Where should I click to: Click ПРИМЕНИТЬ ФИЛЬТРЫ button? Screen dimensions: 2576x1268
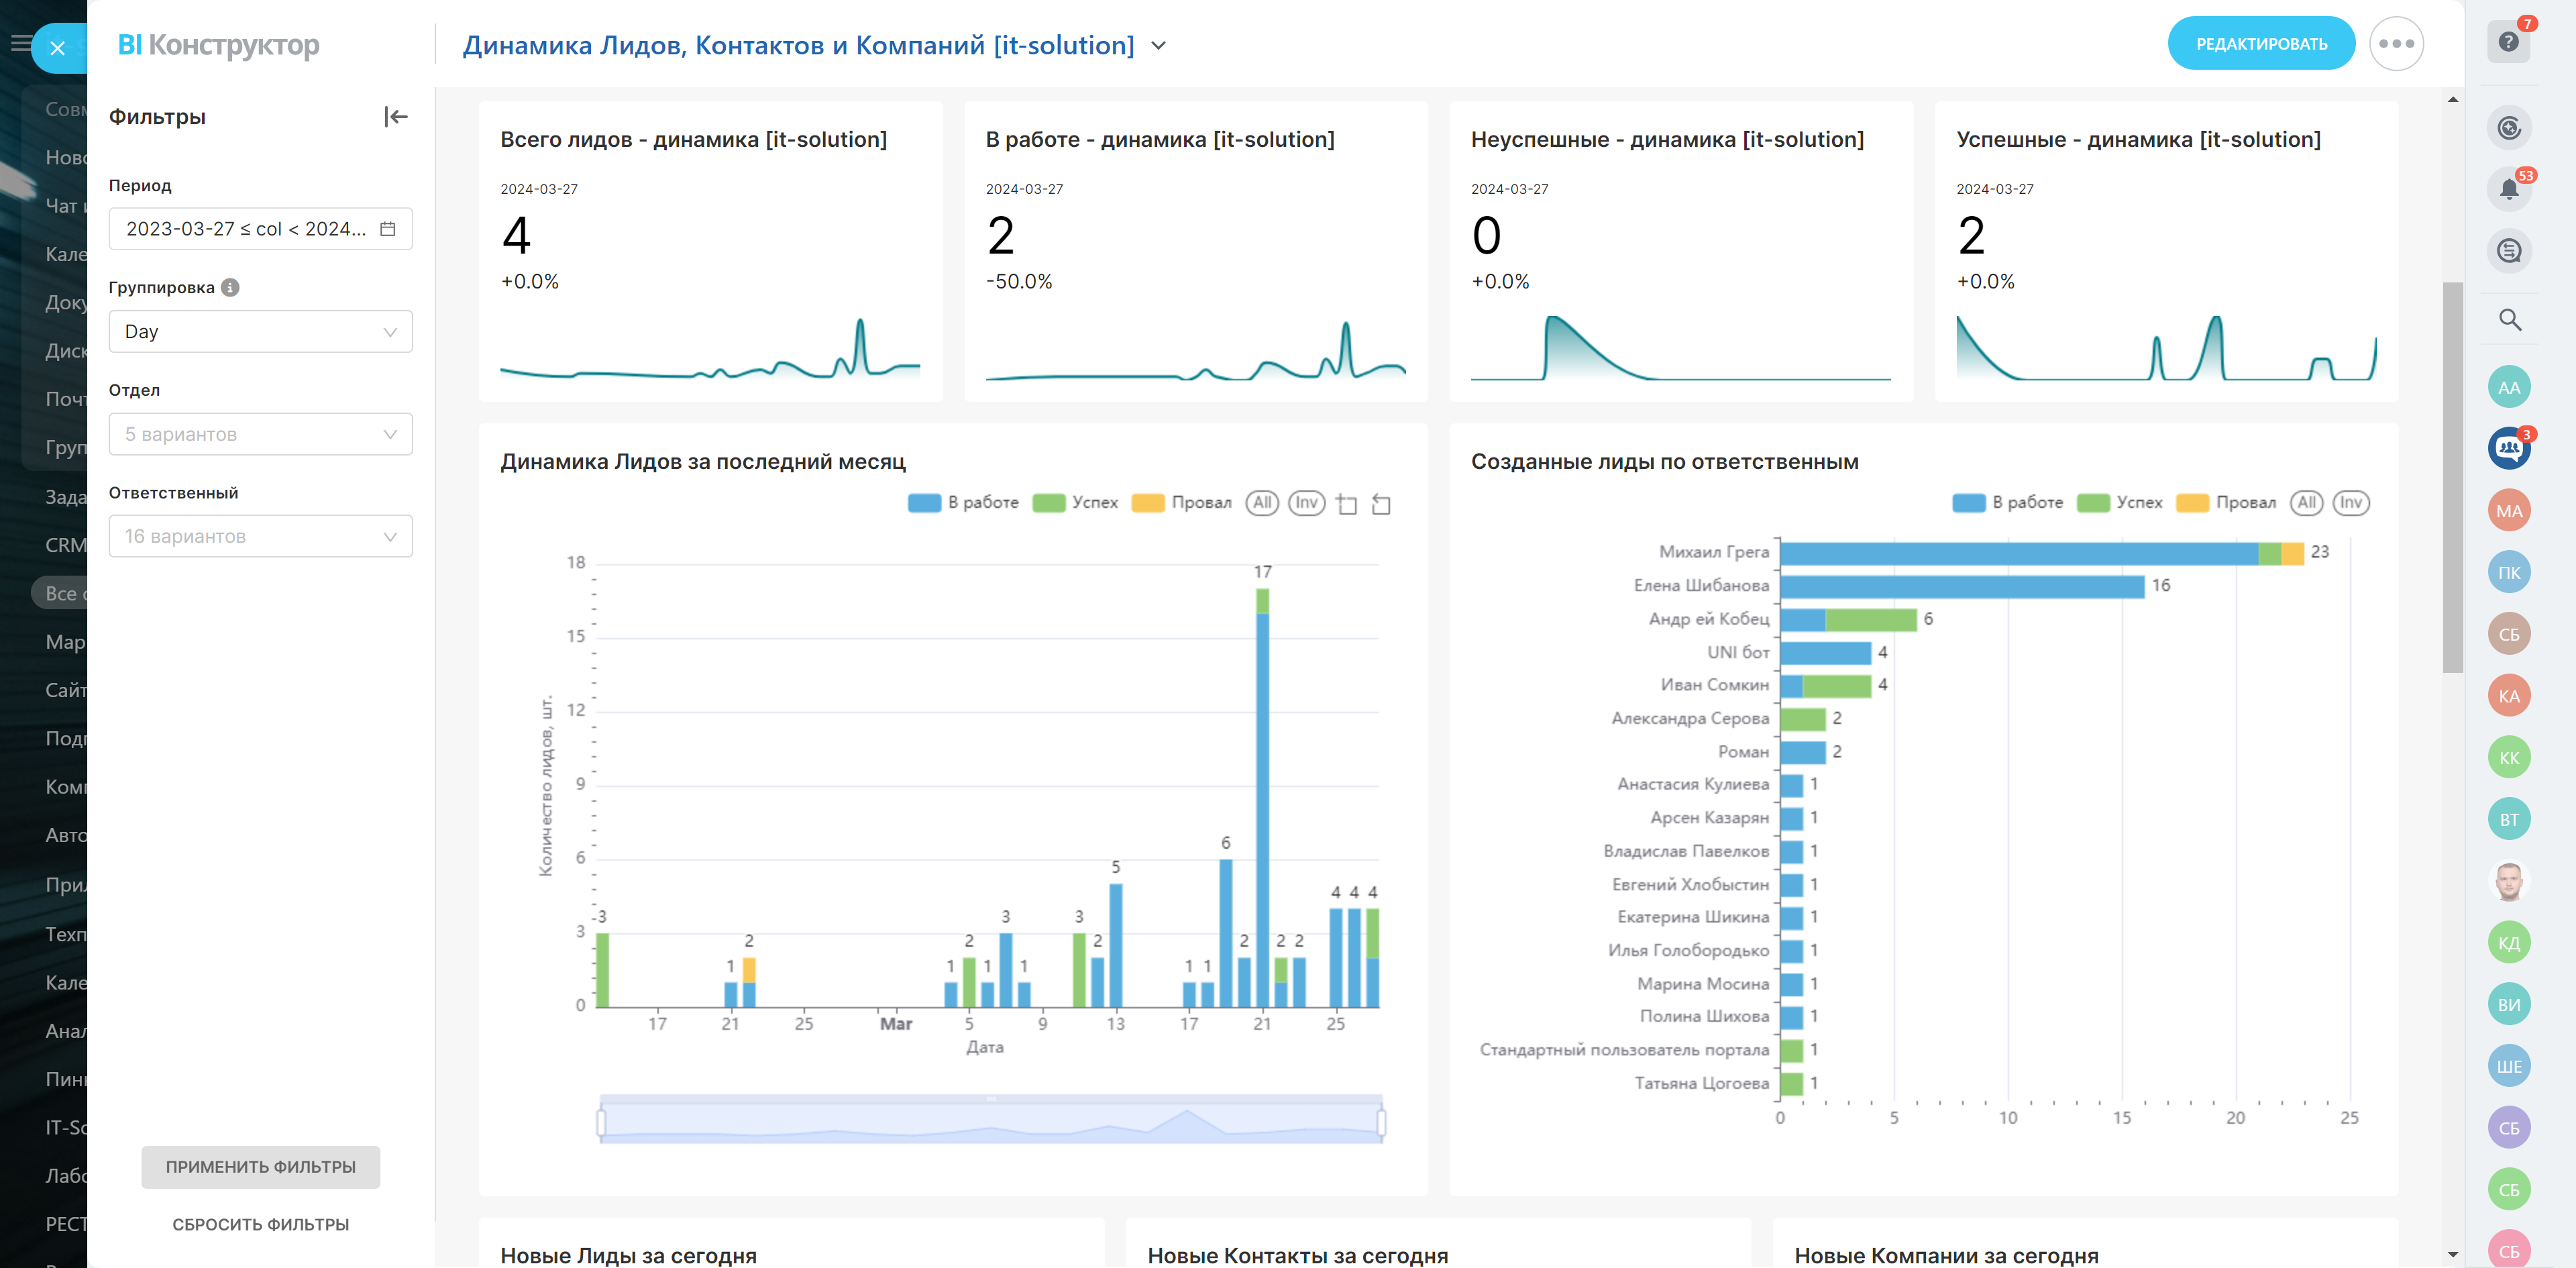tap(260, 1167)
